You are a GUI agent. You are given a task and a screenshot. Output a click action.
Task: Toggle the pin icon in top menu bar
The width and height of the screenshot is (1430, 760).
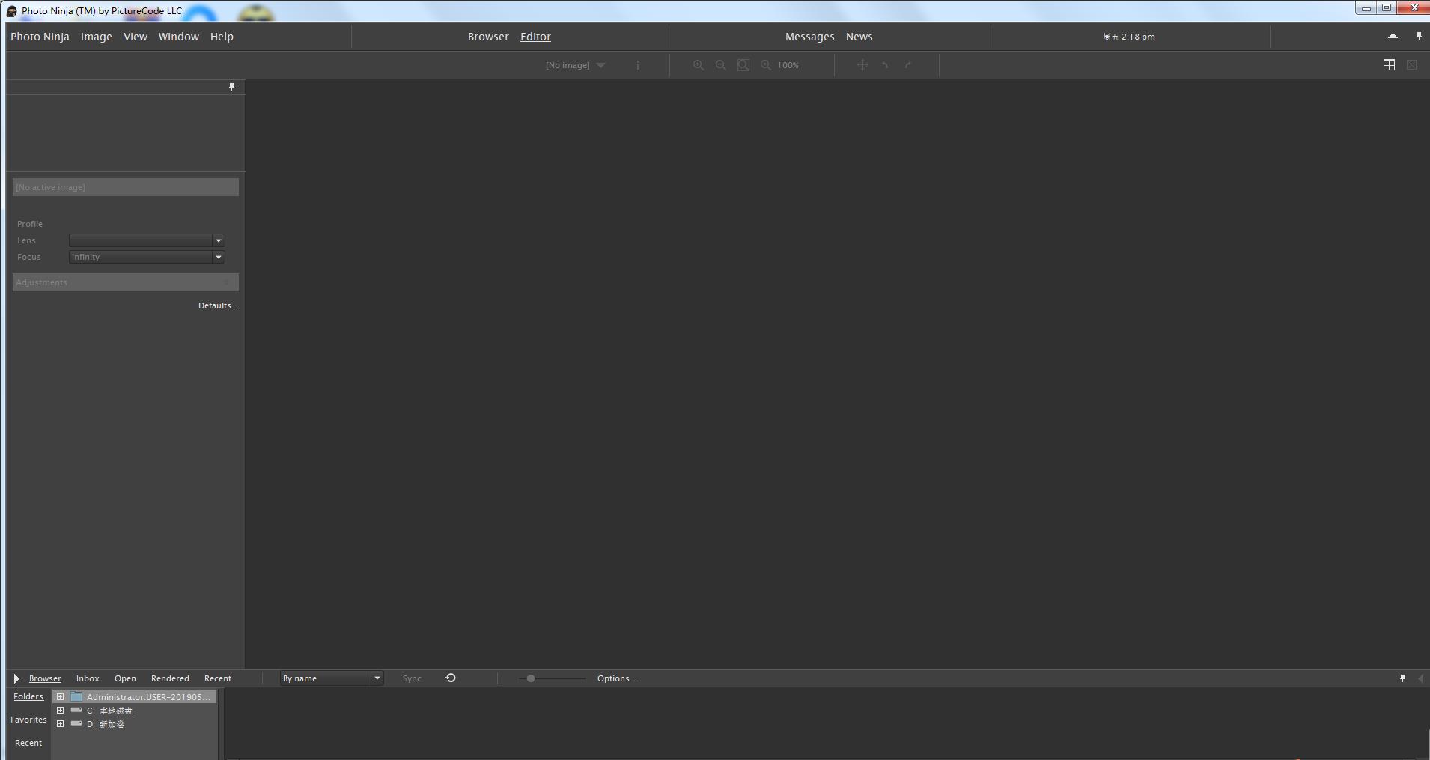[x=1419, y=36]
